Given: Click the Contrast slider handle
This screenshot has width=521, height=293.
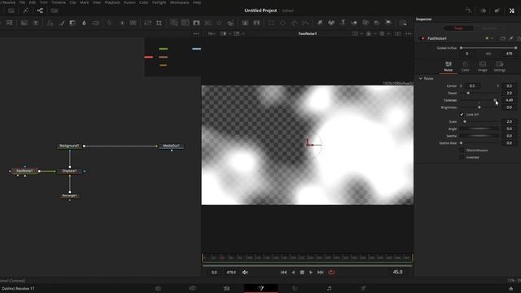Looking at the screenshot, I should pos(495,100).
